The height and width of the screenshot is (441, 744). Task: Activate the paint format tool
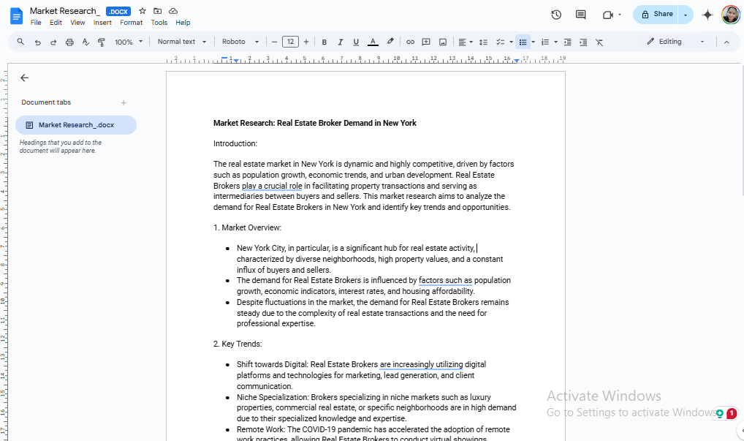click(101, 42)
